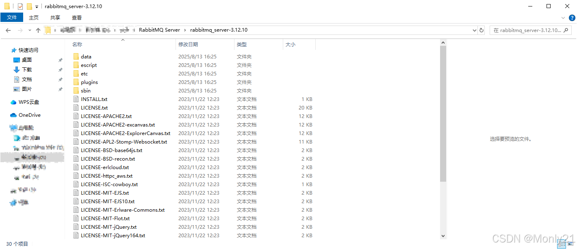
Task: Select the file LICENSE-APL2-Stomp-Websocket.txt
Action: tap(124, 142)
